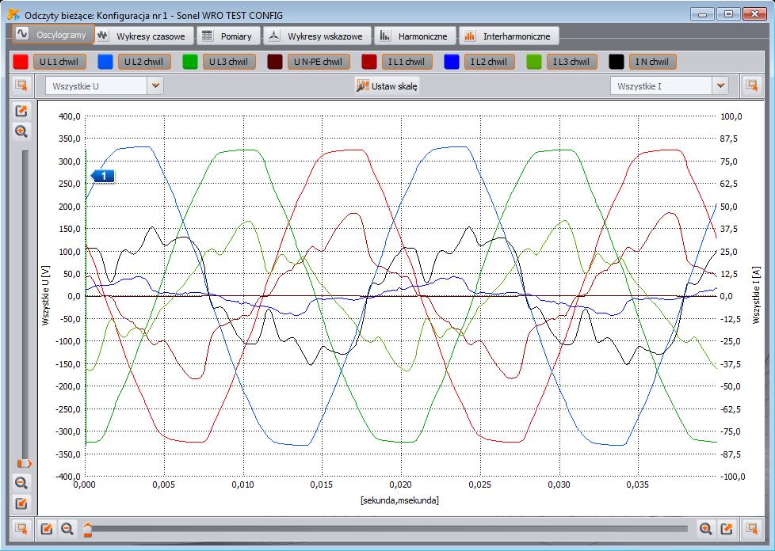
Task: Click the 100,0 current axis tick label
Action: coord(731,116)
